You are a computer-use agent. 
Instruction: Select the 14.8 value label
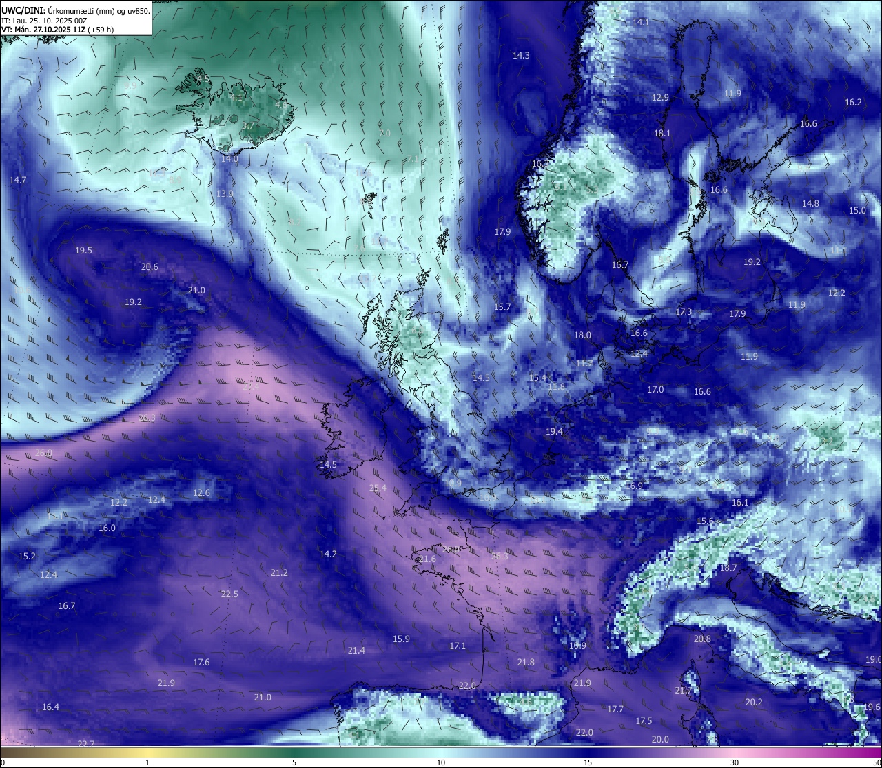[810, 204]
